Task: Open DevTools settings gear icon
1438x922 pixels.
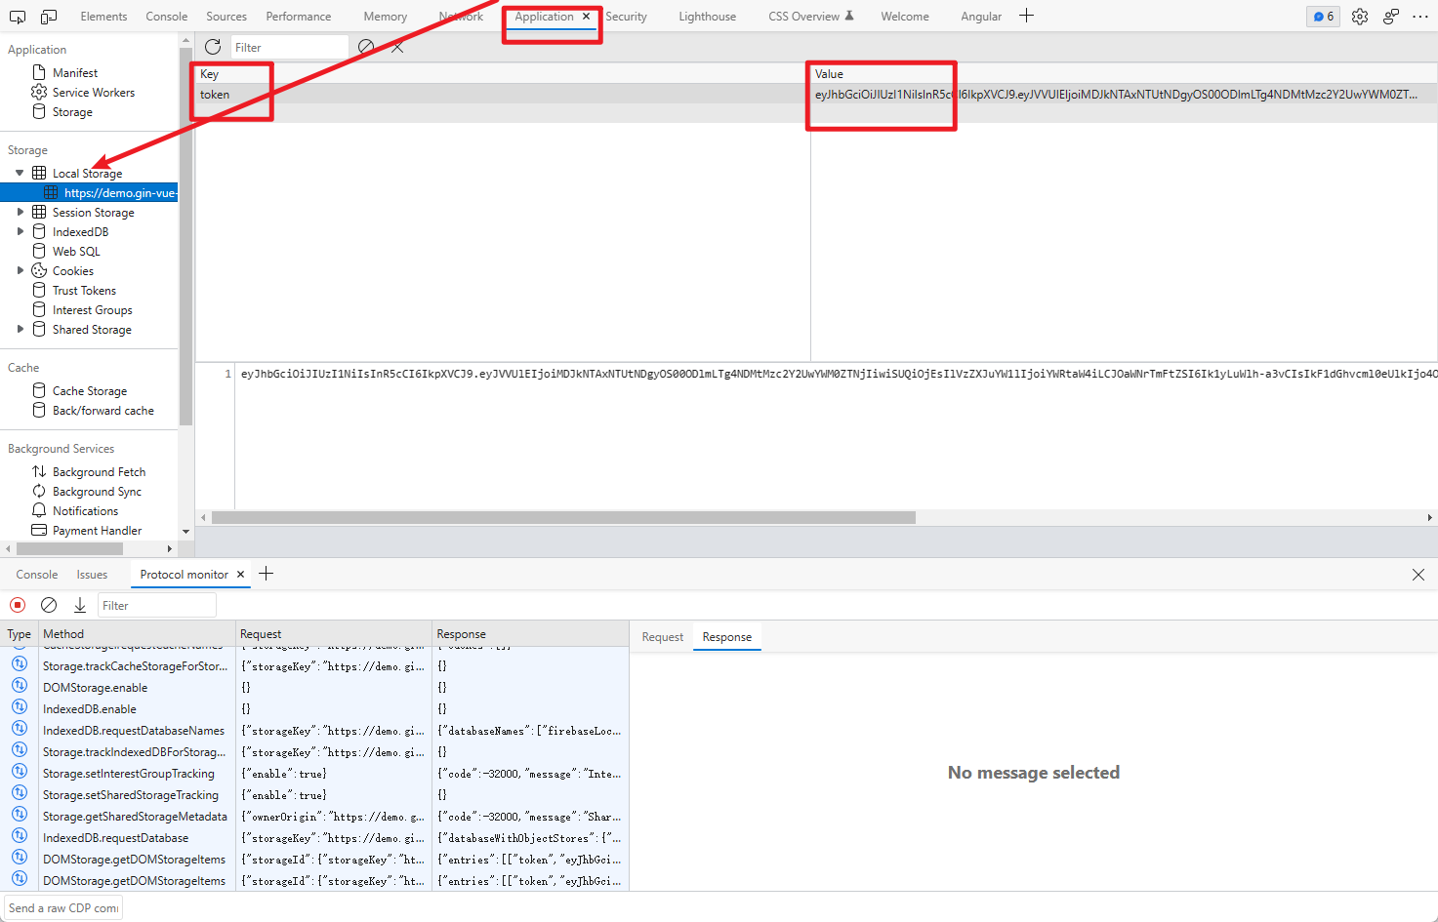Action: click(1360, 17)
